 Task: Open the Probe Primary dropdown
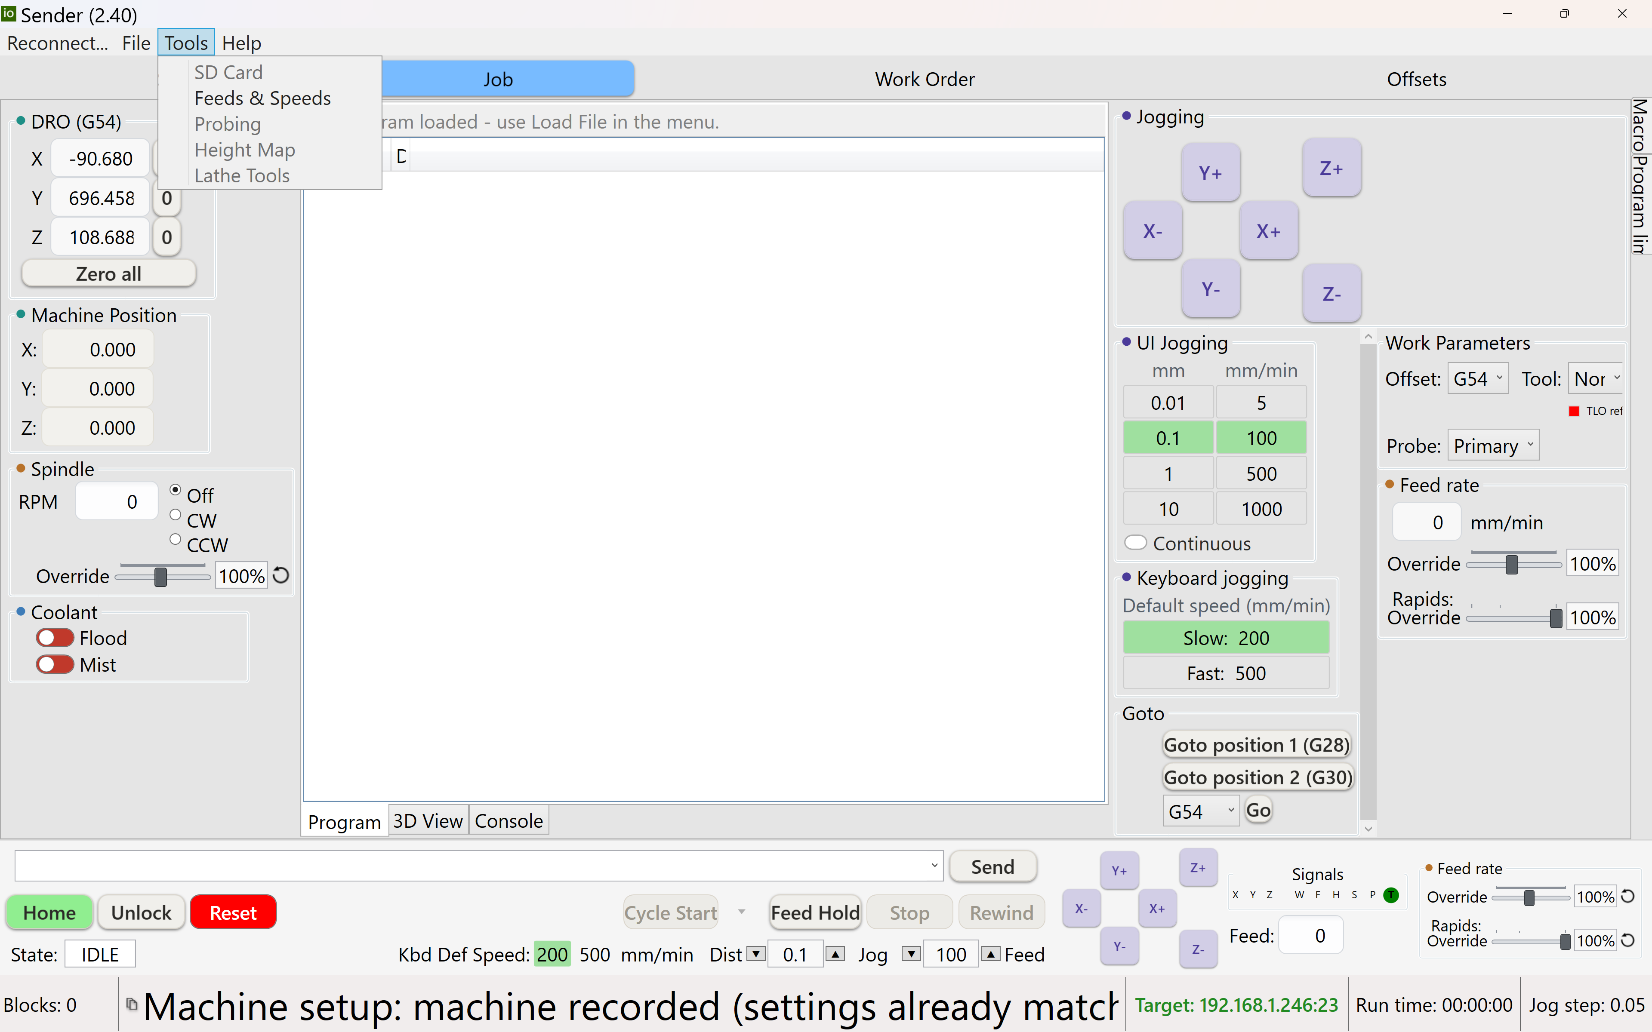point(1493,446)
